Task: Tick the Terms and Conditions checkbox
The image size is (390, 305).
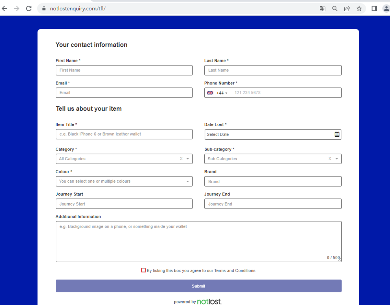Action: [143, 270]
